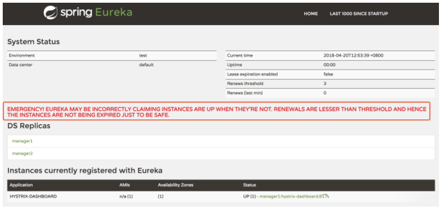The width and height of the screenshot is (445, 211).
Task: Select the UP (1) status text
Action: pyautogui.click(x=249, y=196)
